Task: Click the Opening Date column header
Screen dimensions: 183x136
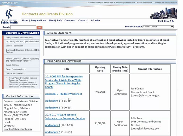Action: tap(100, 69)
